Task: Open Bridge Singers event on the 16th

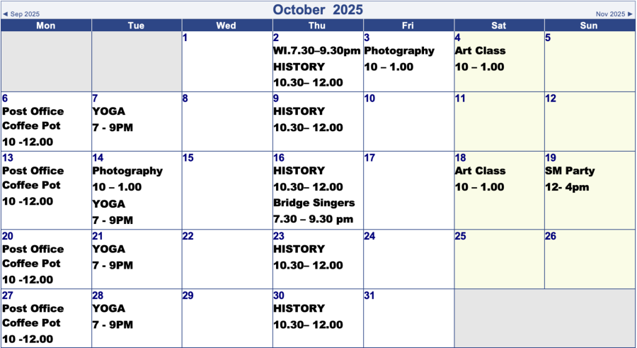Action: pyautogui.click(x=314, y=203)
